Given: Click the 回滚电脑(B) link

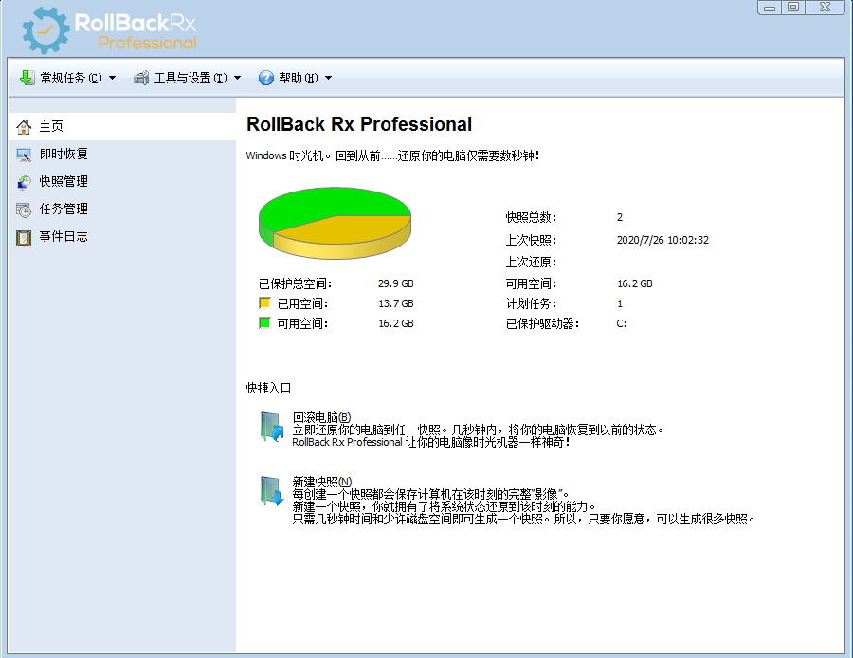Looking at the screenshot, I should (x=321, y=417).
